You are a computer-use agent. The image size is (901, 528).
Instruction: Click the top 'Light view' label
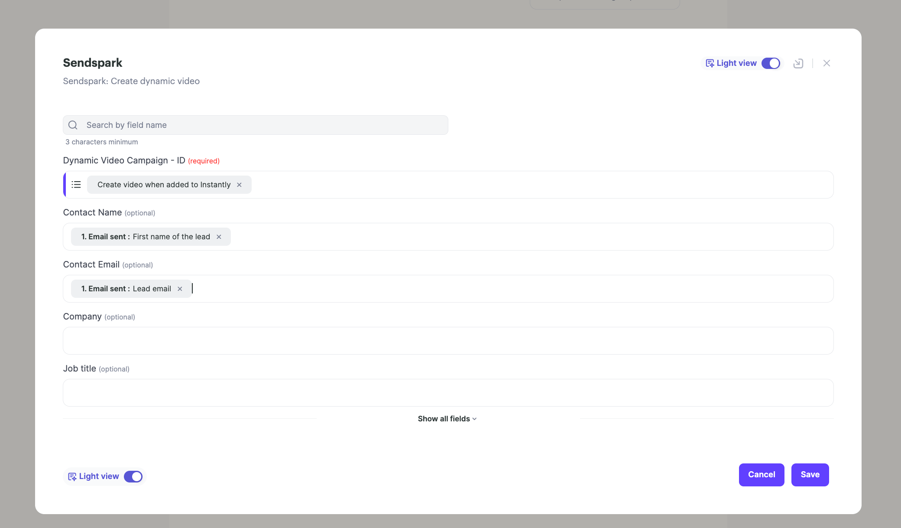[x=736, y=63]
